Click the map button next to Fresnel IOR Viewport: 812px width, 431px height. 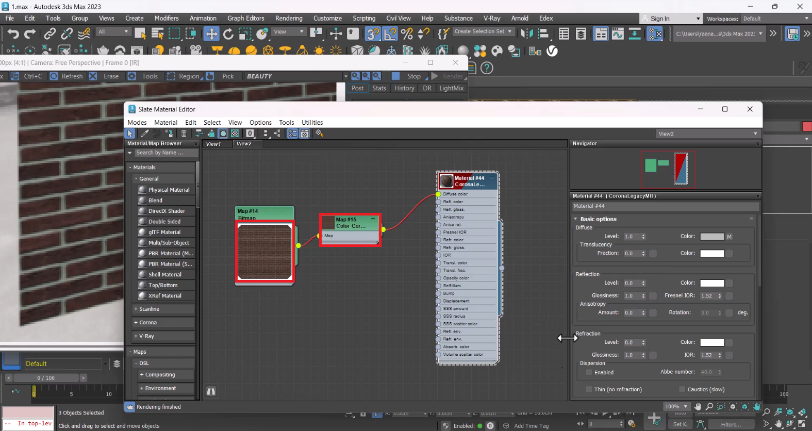(730, 296)
